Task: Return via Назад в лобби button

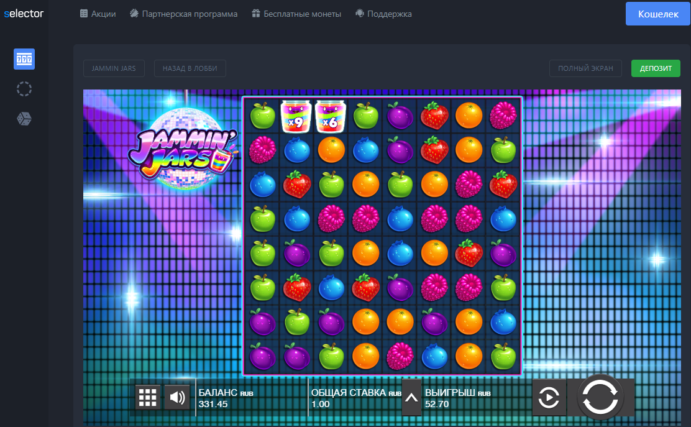Action: [x=190, y=68]
